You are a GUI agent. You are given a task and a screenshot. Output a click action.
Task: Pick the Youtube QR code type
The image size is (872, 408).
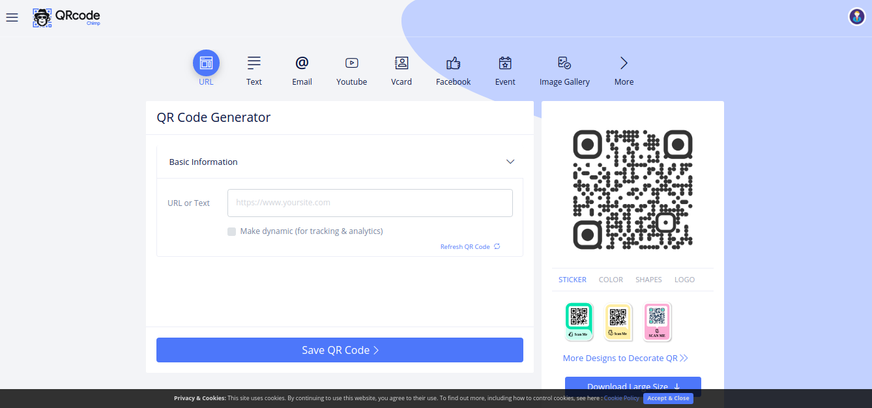coord(351,63)
